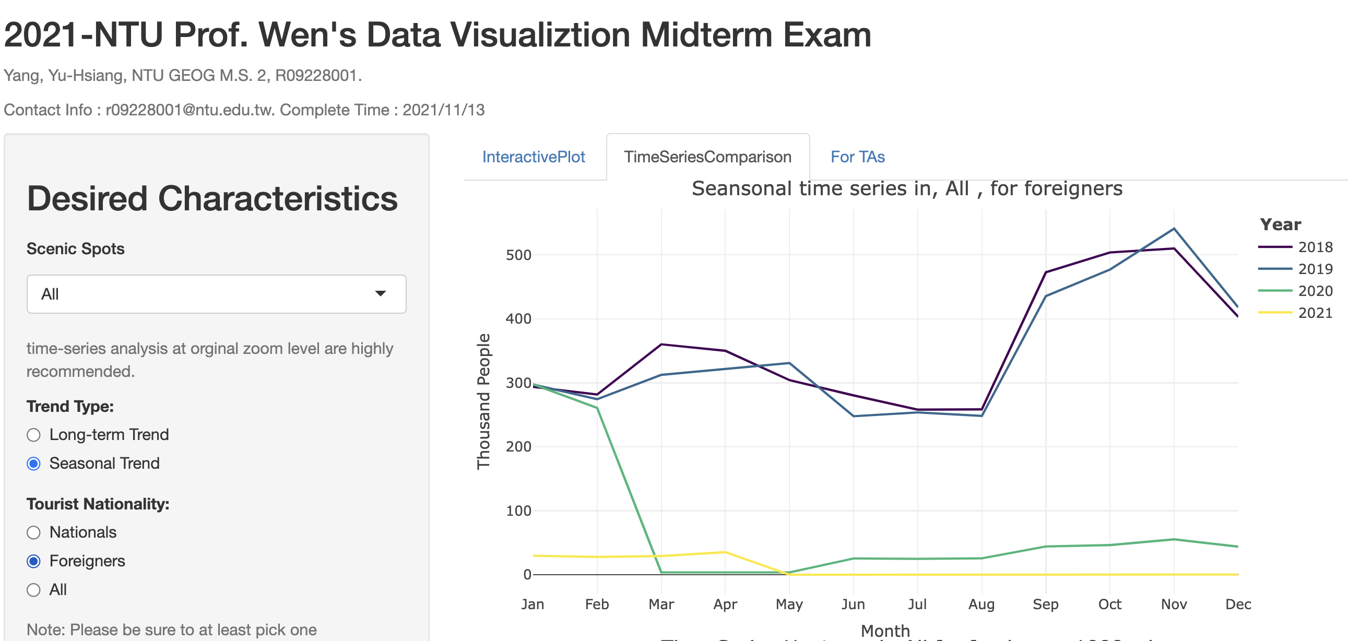Viewport: 1348px width, 641px height.
Task: Click the Month x-axis title
Action: tap(885, 630)
